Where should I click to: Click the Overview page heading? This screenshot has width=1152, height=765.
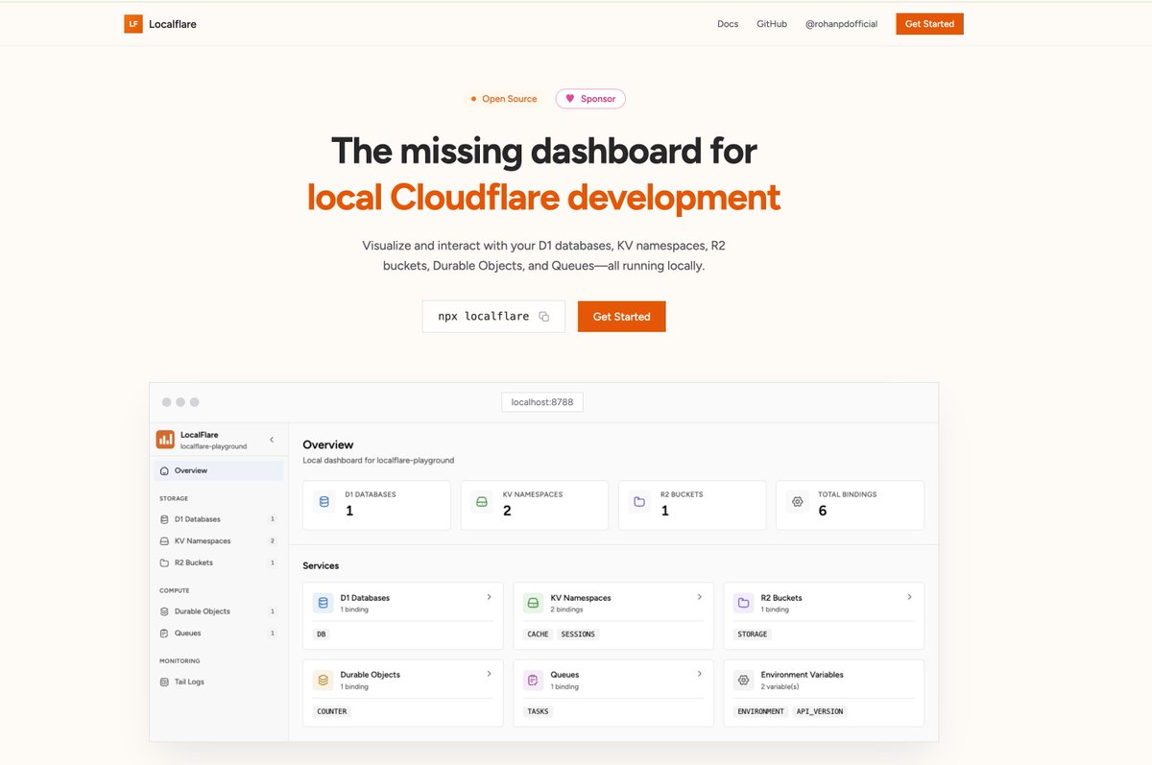(x=328, y=444)
